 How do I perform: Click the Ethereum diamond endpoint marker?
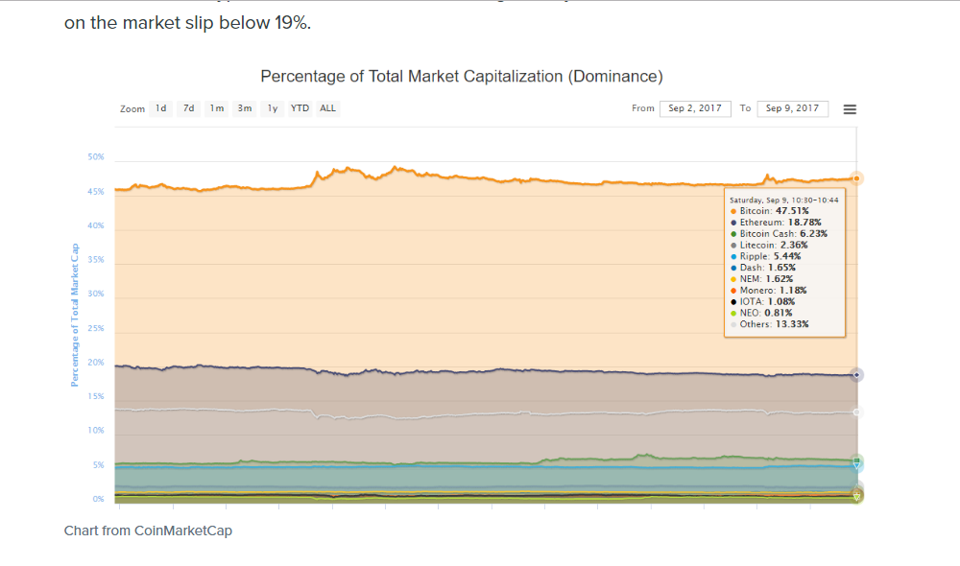point(856,374)
